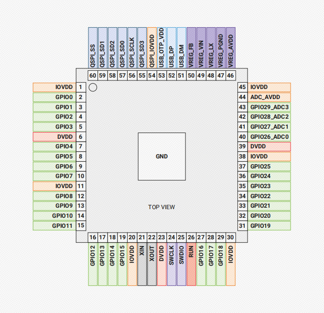This screenshot has width=324, height=313.
Task: Select the ADC_AVDD pin label
Action: [x=269, y=97]
